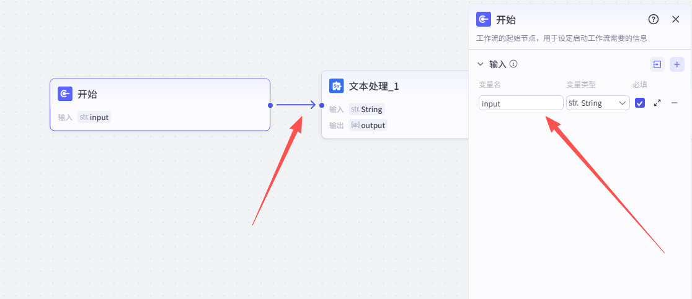Click the import icon beside the plus button
This screenshot has width=692, height=299.
657,64
